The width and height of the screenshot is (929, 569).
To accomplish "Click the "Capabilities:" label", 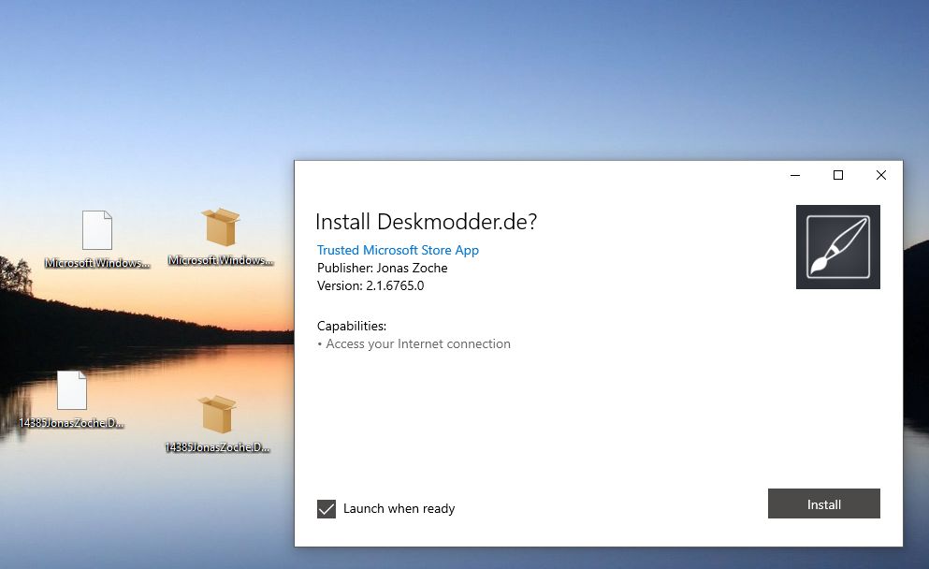I will [352, 326].
